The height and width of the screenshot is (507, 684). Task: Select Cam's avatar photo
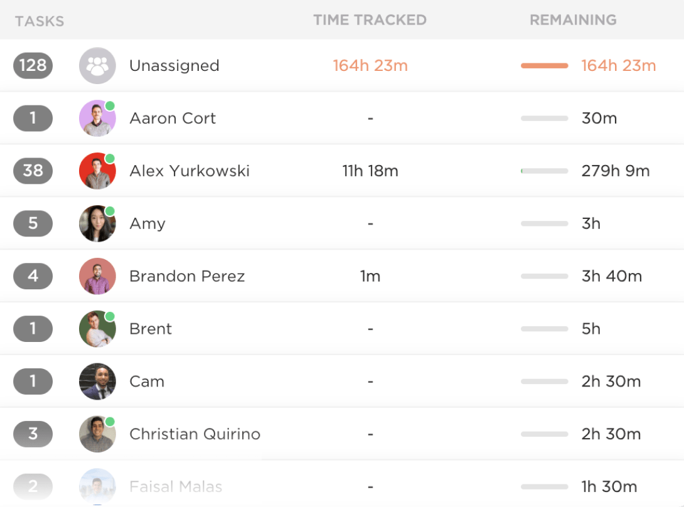pos(97,382)
